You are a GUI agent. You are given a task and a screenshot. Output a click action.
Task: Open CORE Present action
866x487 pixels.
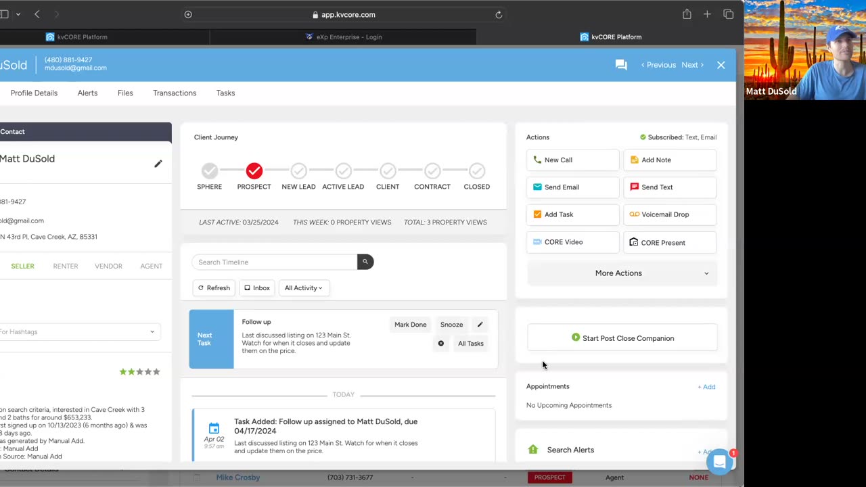(670, 242)
